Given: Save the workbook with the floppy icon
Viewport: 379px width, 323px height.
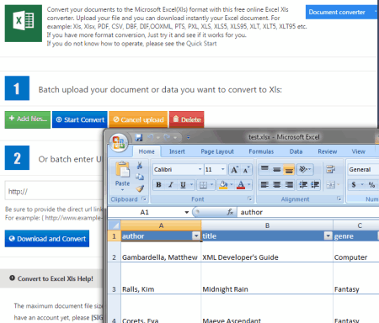Looking at the screenshot, I should [139, 137].
